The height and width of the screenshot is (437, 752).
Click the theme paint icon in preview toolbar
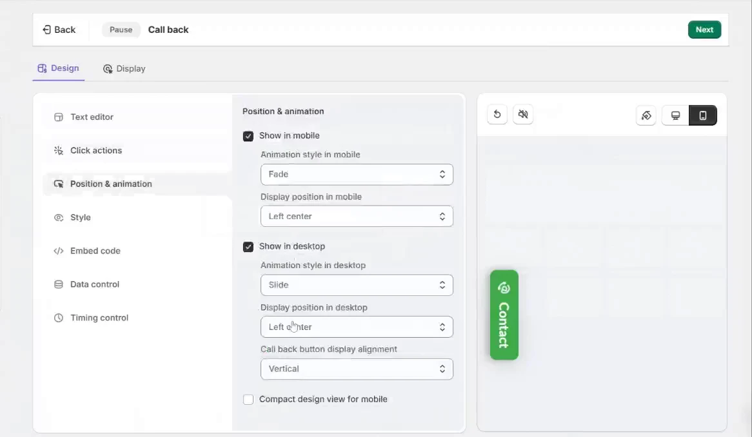pos(646,115)
